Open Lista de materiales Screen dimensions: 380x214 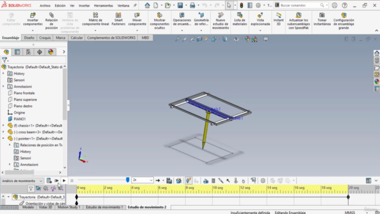click(x=239, y=19)
